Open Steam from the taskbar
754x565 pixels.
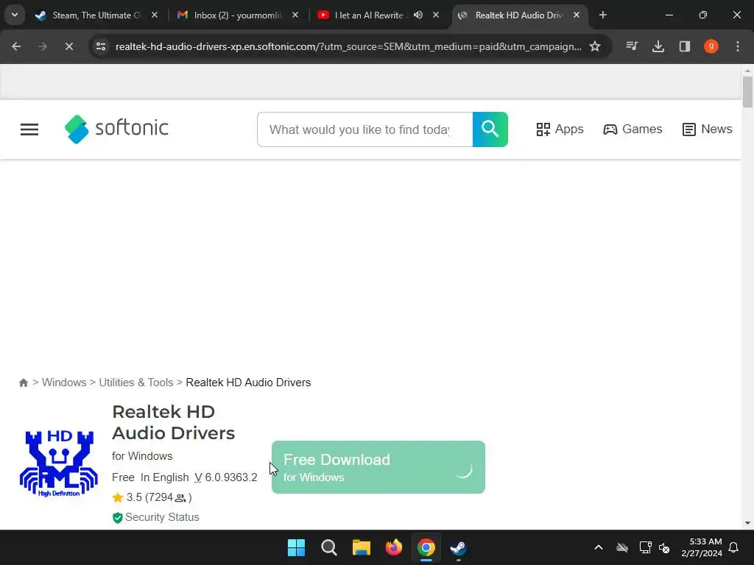tap(458, 547)
